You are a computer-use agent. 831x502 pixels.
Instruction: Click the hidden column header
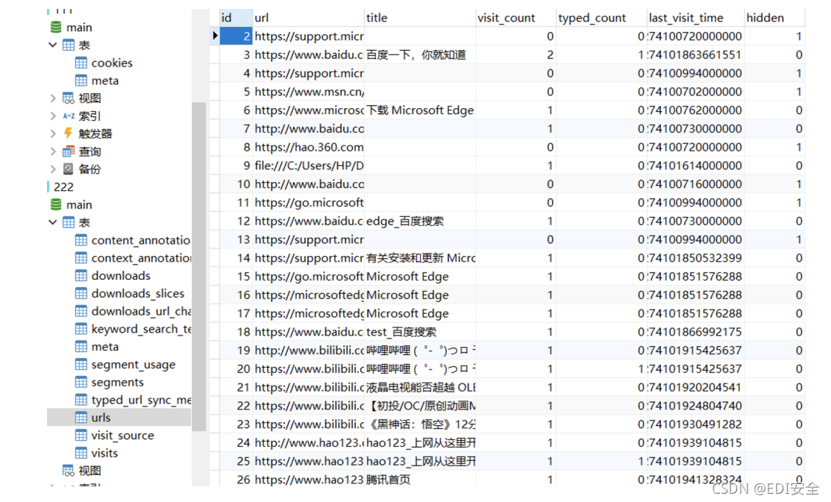click(x=775, y=17)
